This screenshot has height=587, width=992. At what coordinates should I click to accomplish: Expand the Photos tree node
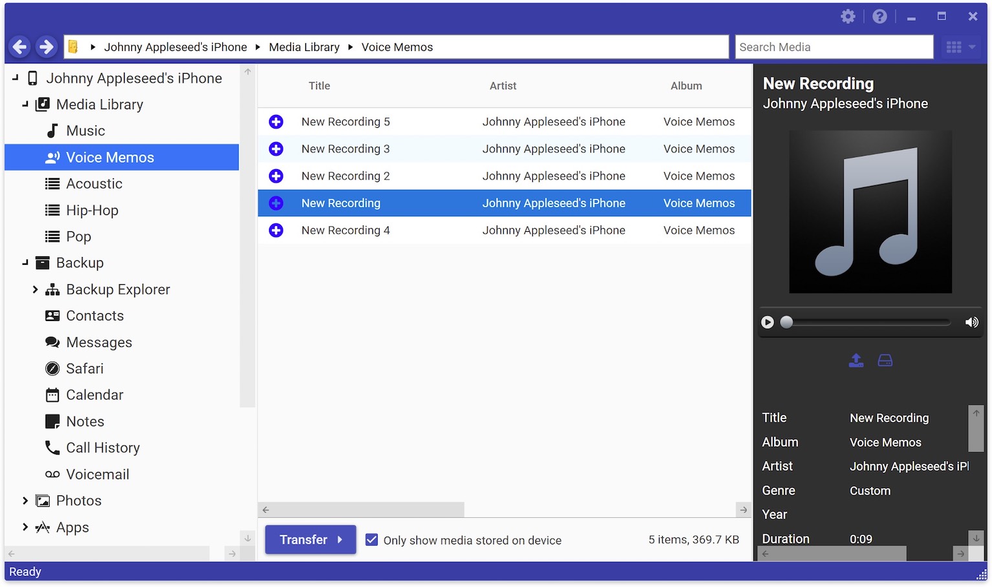point(25,500)
